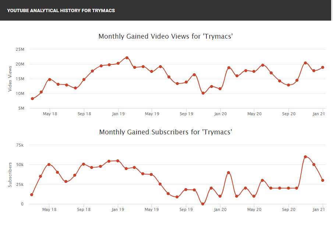
Task: Select the last data point in subscribers chart
Action: [x=323, y=180]
